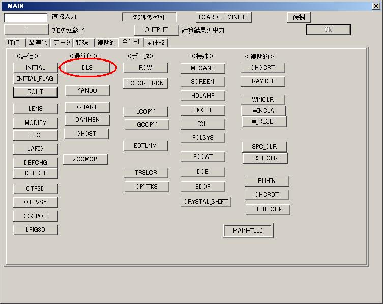The height and width of the screenshot is (304, 383).
Task: Click the LCARD-->MINUTE button
Action: 223,17
